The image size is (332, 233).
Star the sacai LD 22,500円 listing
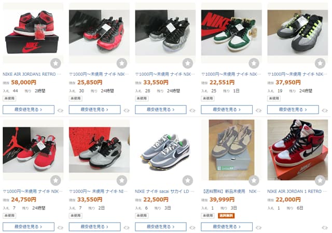coord(188,180)
